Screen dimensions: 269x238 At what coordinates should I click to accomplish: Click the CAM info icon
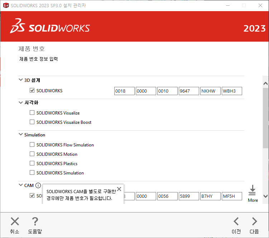point(38,185)
